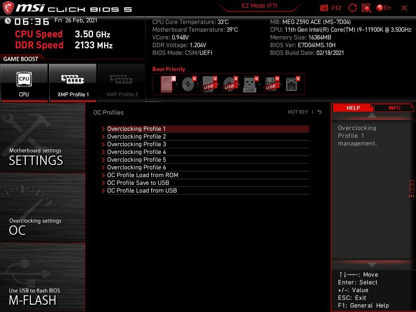Select OC Profile Save to USB

coord(208,183)
